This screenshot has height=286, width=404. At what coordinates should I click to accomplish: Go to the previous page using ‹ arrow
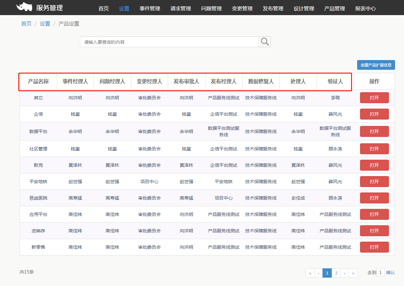click(319, 273)
